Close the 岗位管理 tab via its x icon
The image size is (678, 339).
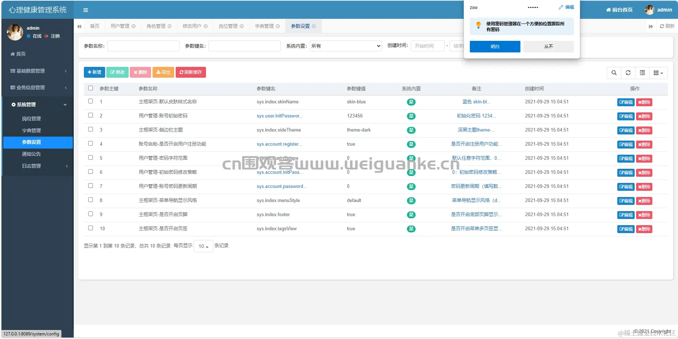point(242,26)
